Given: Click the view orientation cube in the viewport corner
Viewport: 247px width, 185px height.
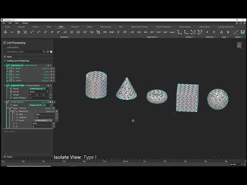Looking at the screenshot, I should [239, 45].
